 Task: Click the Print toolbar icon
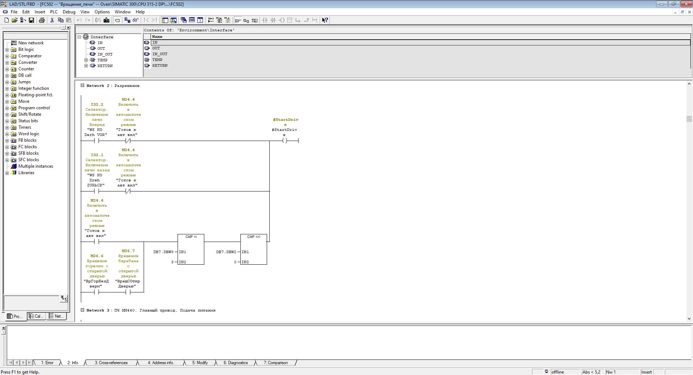[x=42, y=20]
